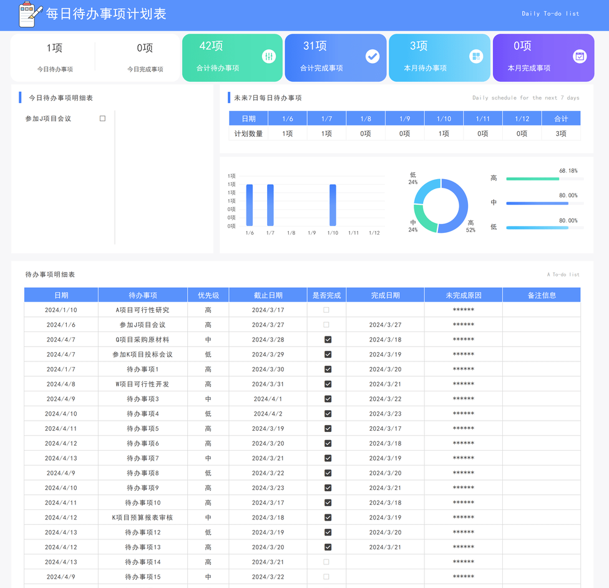Image resolution: width=609 pixels, height=588 pixels.
Task: Click the 截止日期 column header
Action: (x=268, y=295)
